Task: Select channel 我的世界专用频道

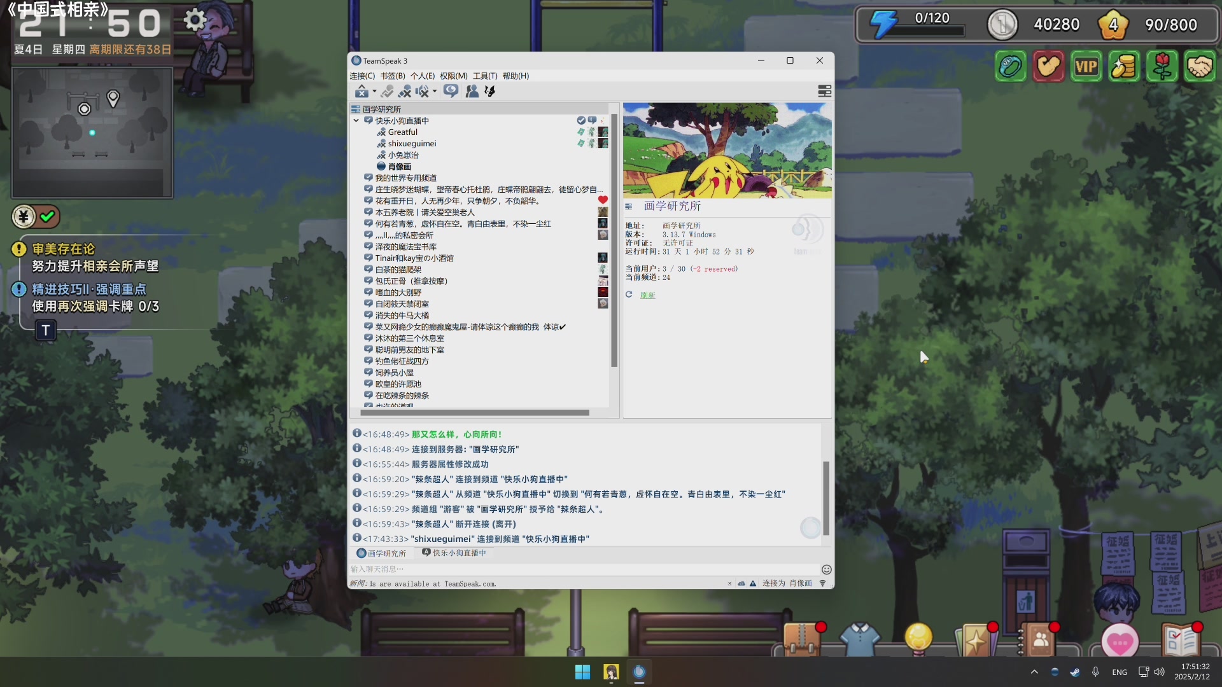Action: [405, 178]
